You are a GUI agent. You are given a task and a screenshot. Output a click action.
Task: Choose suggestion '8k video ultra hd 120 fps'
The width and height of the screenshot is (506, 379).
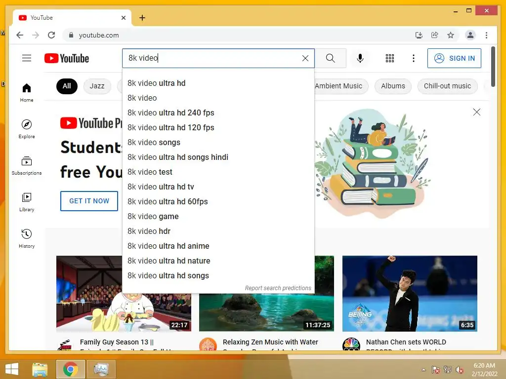pyautogui.click(x=218, y=128)
